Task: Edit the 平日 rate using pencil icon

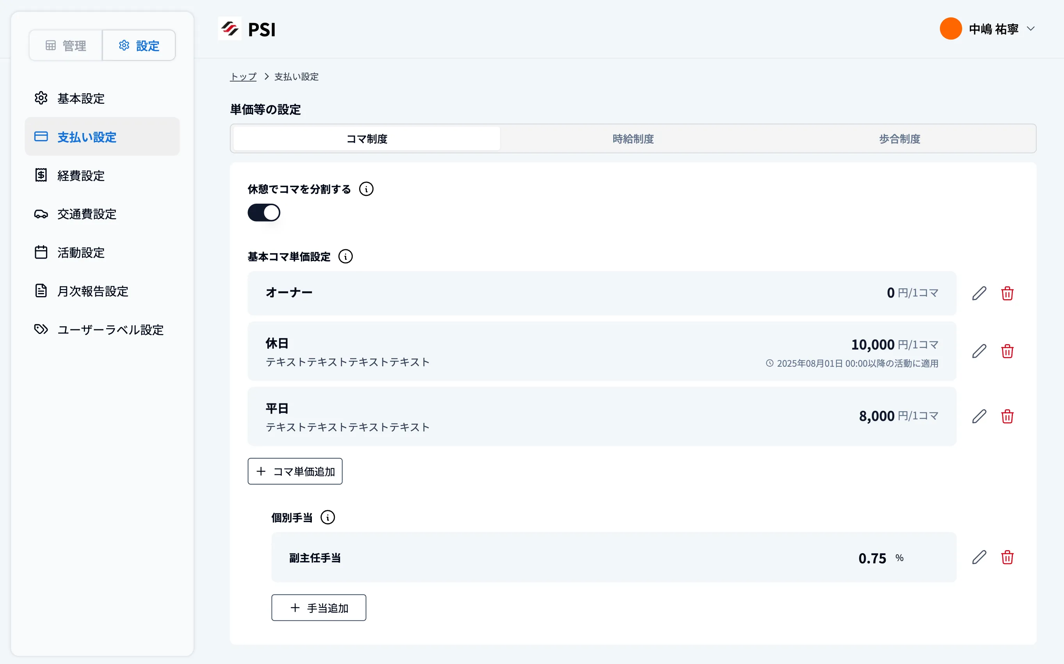Action: 979,416
